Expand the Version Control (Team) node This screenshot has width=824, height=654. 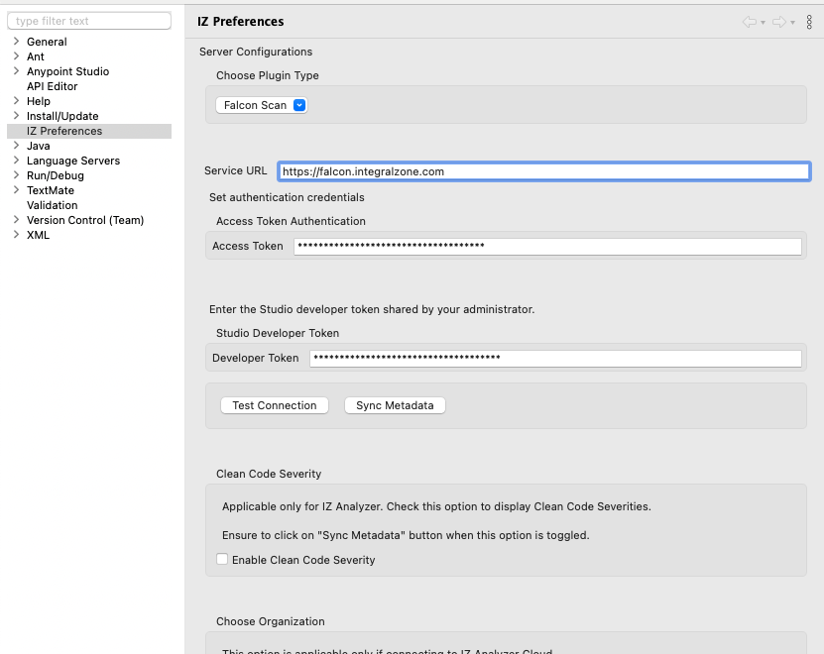point(16,220)
